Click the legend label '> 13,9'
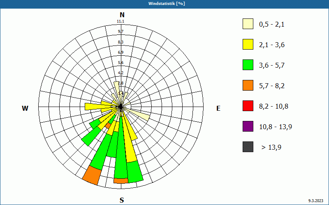This screenshot has width=329, height=205. (271, 147)
